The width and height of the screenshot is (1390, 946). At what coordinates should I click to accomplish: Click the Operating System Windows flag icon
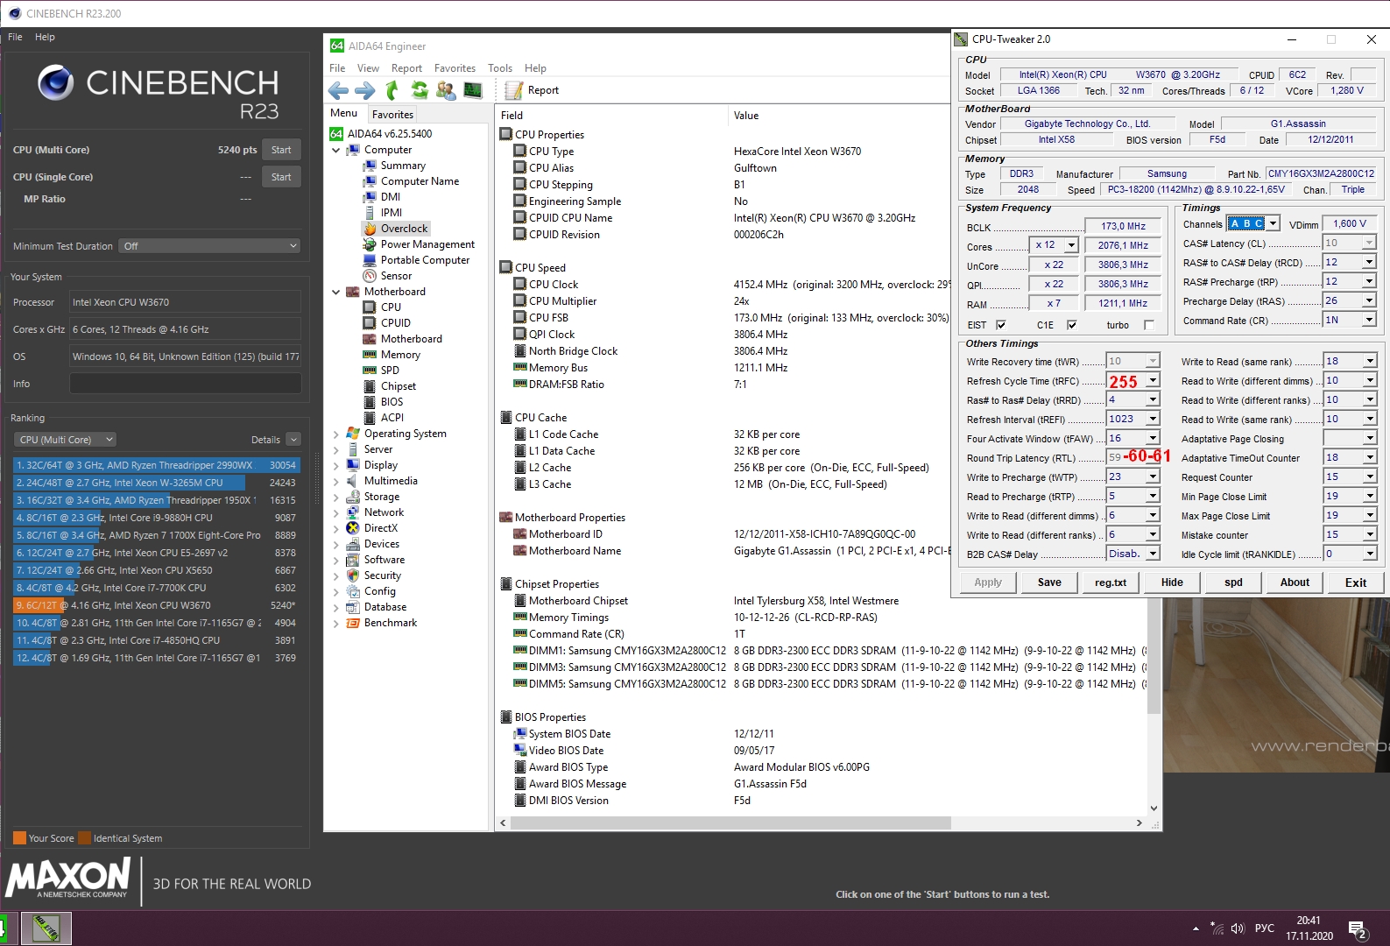point(353,434)
